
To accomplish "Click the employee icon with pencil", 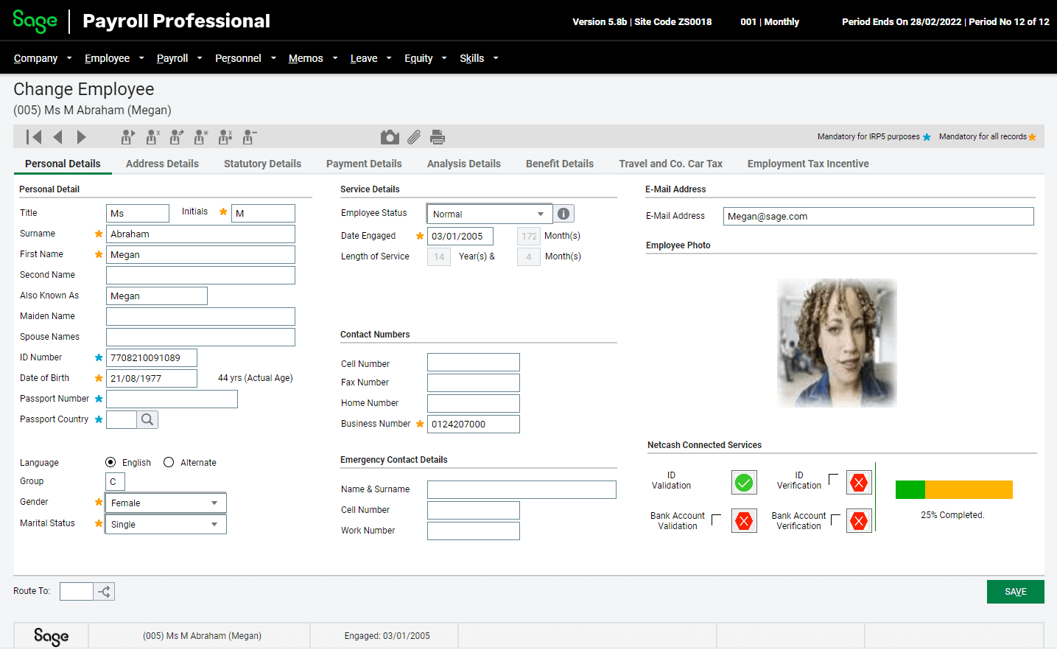I will coord(177,137).
